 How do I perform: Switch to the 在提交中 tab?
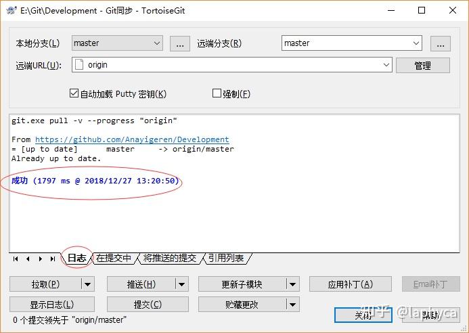114,258
